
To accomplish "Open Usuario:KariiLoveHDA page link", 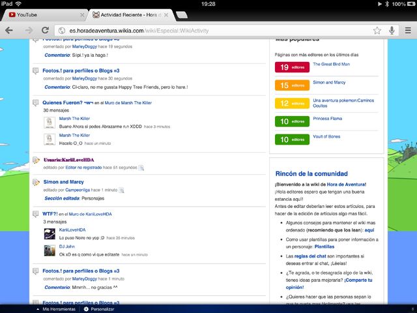I will (68, 160).
